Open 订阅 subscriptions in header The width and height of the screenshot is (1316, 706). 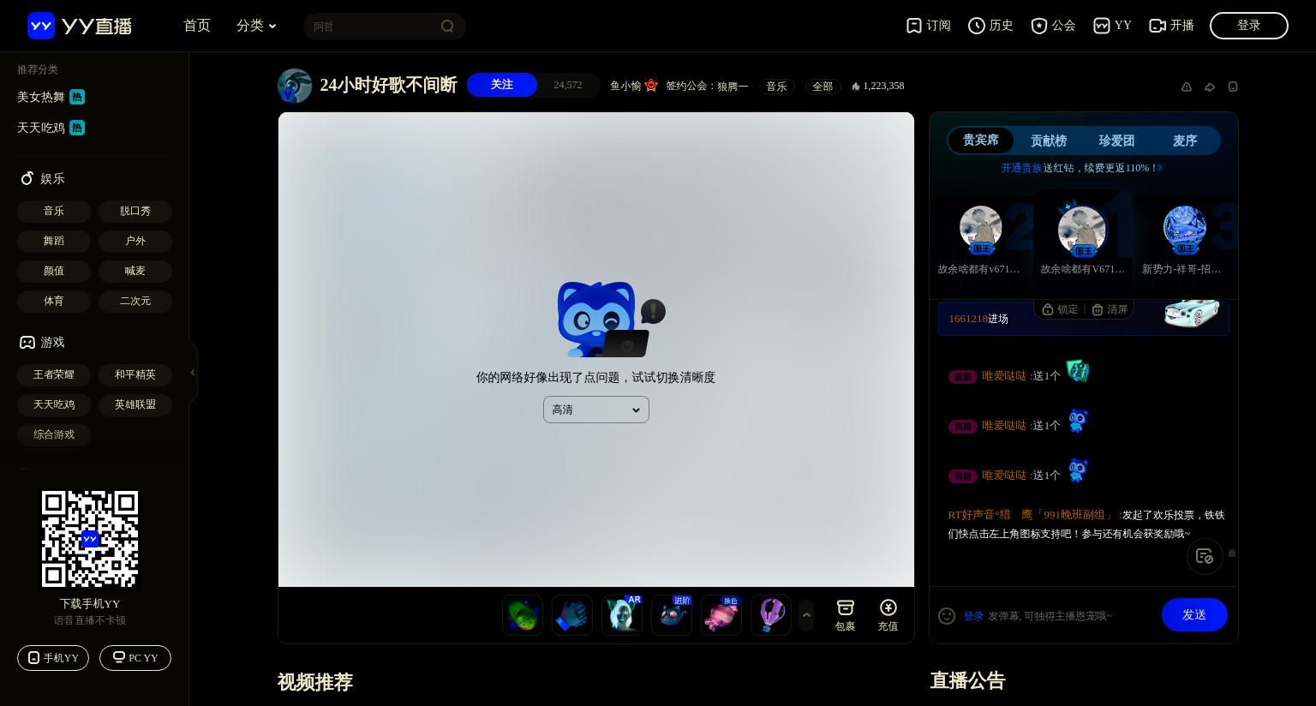(x=929, y=26)
